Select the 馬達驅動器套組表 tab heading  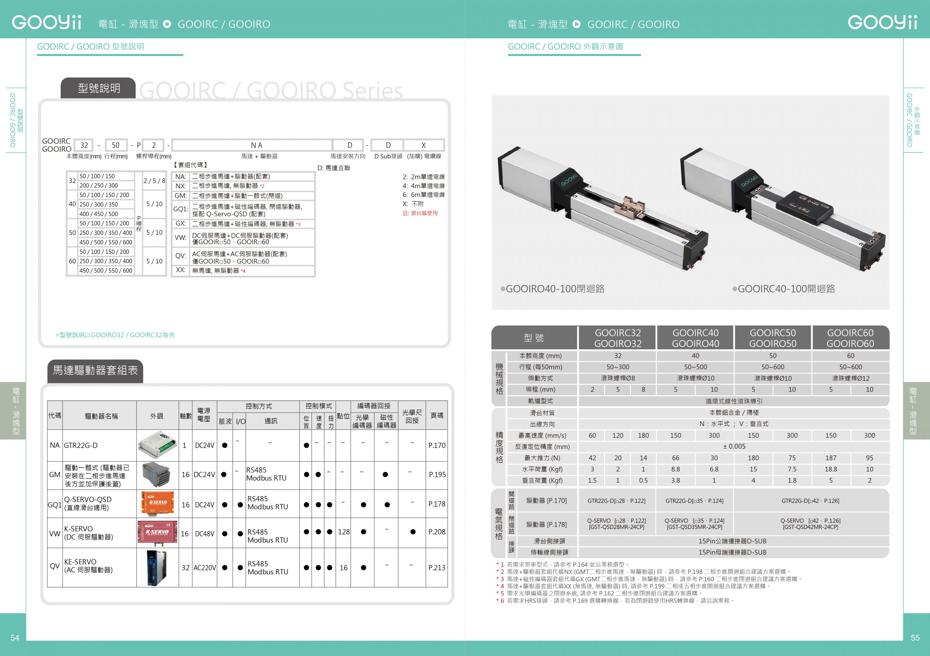tap(95, 371)
